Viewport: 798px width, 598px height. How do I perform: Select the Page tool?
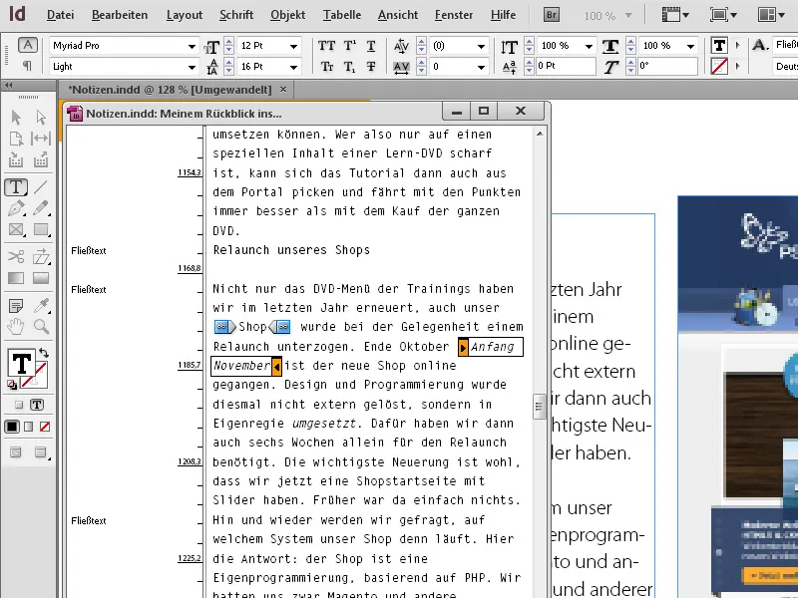pos(16,139)
